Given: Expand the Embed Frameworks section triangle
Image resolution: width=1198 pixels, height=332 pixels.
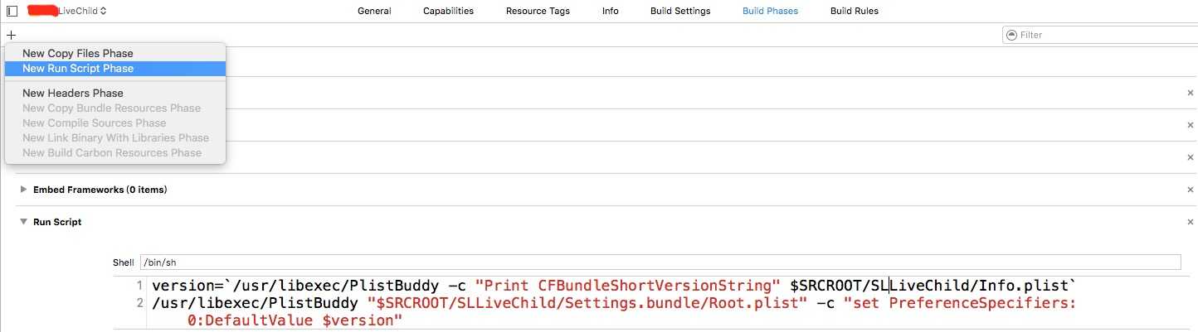Looking at the screenshot, I should 22,190.
